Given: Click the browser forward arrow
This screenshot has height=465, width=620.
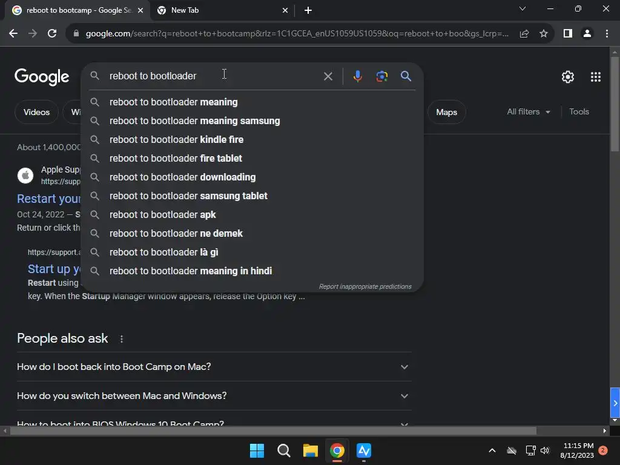Looking at the screenshot, I should (33, 34).
